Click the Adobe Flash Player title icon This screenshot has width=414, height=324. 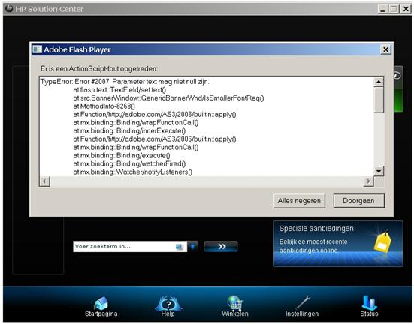pos(38,49)
